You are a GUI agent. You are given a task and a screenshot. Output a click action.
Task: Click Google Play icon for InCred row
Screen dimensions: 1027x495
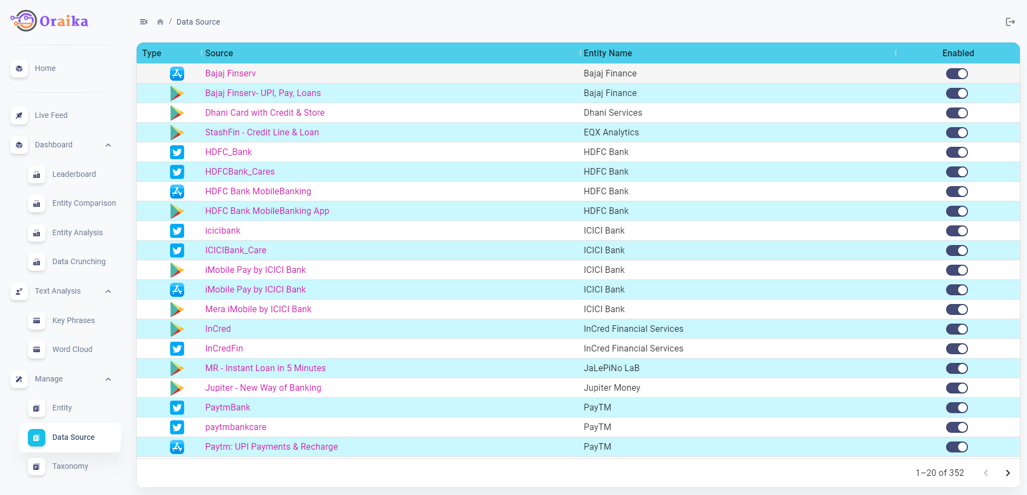tap(177, 329)
